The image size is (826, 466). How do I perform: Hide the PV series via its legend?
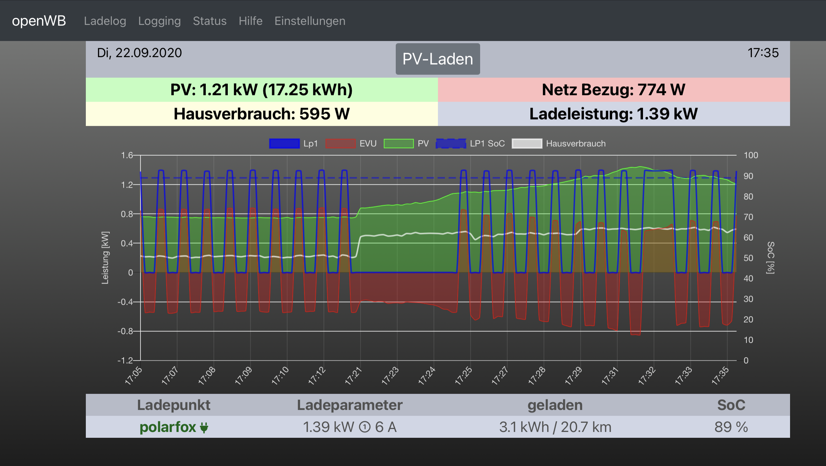pos(398,144)
